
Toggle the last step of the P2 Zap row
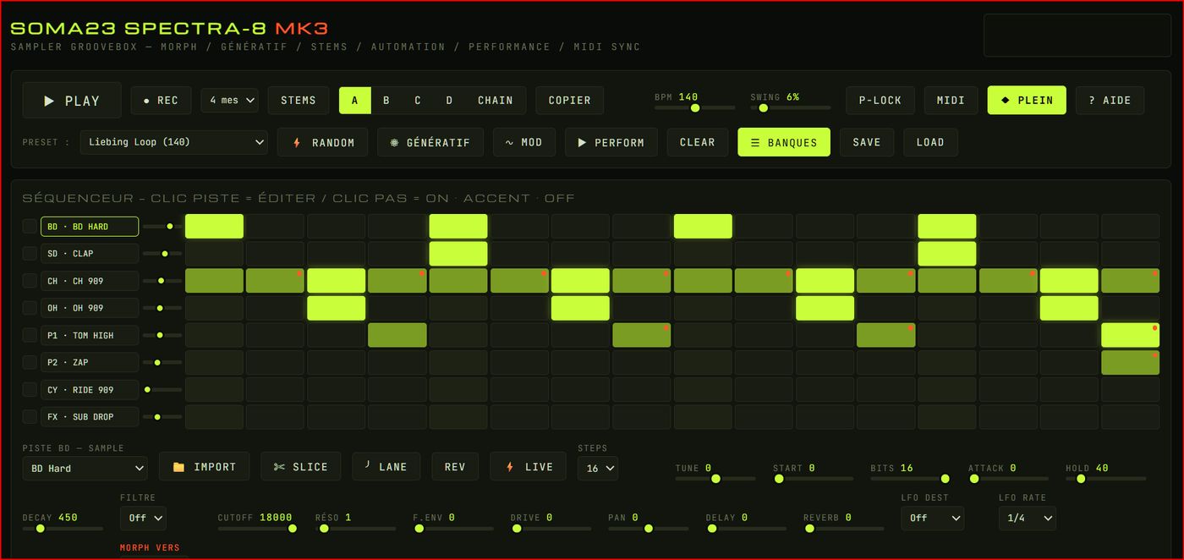tap(1130, 362)
